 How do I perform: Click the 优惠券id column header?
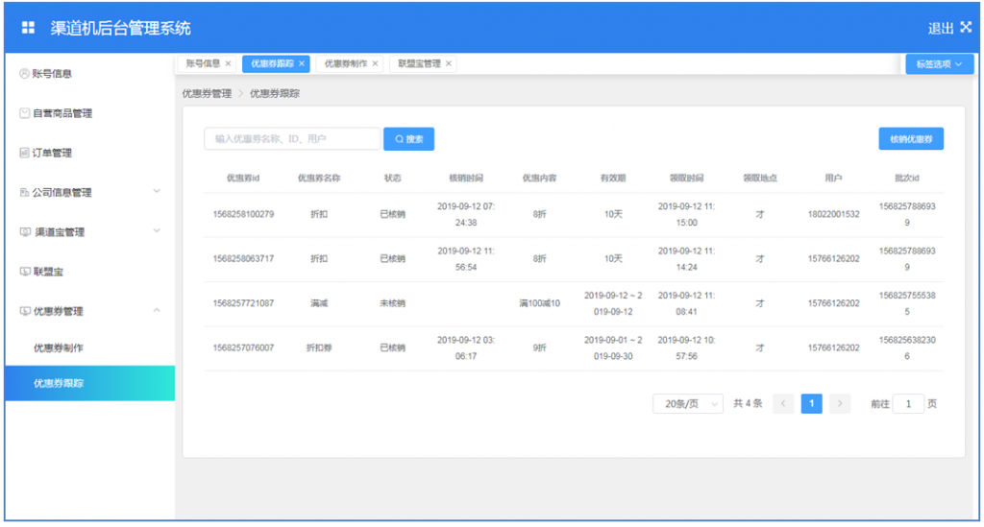pos(243,178)
